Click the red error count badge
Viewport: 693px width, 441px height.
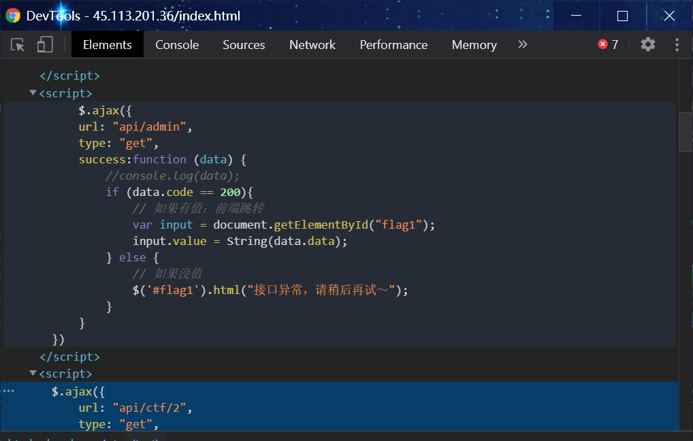coord(608,45)
